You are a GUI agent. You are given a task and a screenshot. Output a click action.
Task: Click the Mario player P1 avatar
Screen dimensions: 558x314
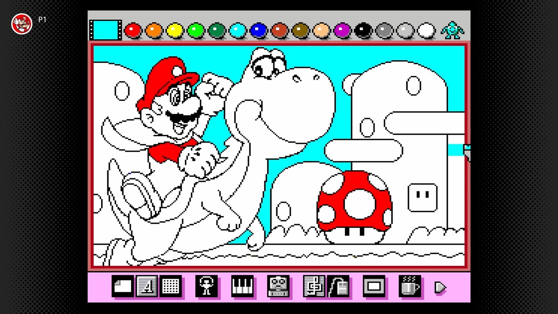(22, 24)
